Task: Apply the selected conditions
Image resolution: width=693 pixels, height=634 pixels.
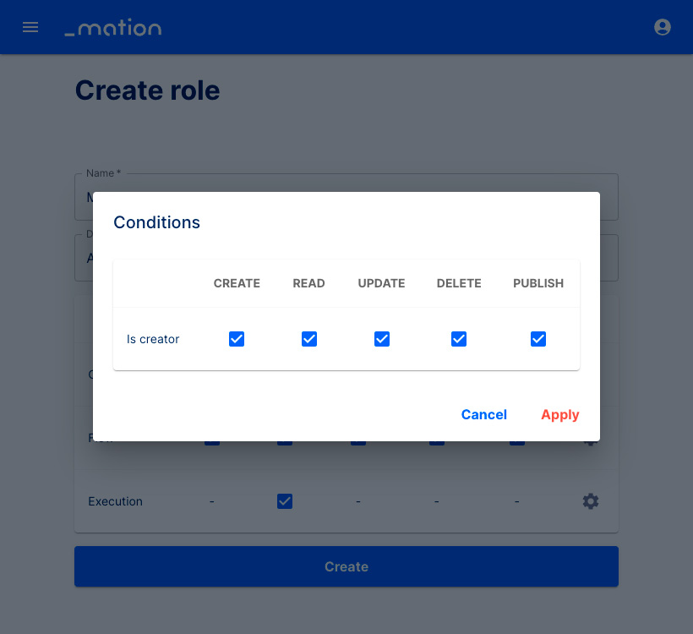Action: [560, 415]
